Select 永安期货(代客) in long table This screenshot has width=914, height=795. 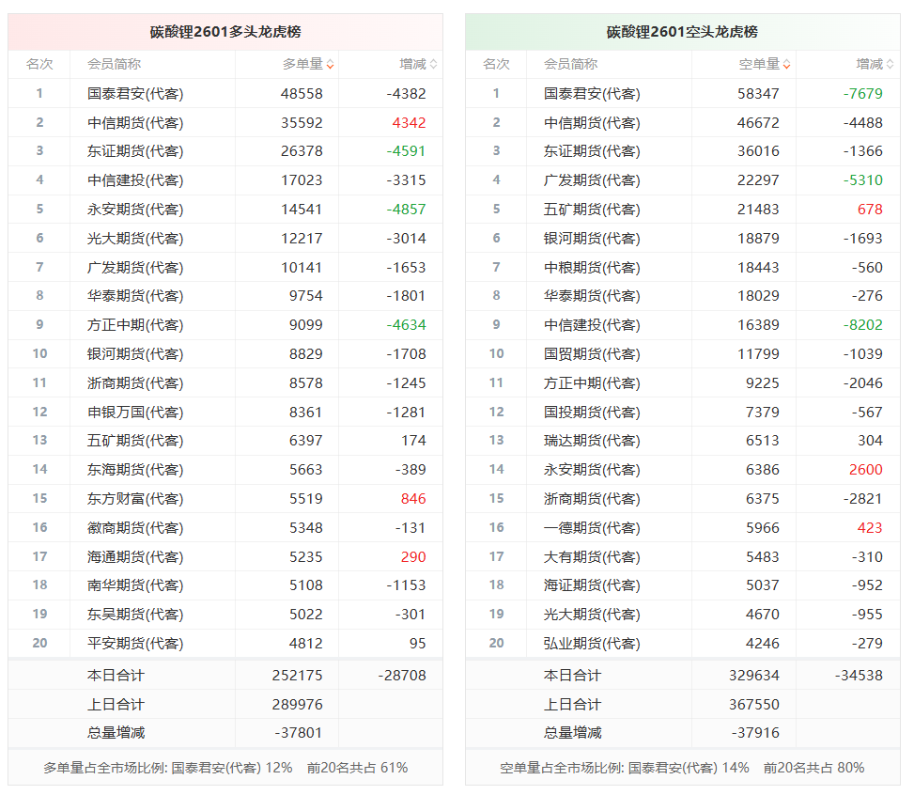(x=135, y=209)
